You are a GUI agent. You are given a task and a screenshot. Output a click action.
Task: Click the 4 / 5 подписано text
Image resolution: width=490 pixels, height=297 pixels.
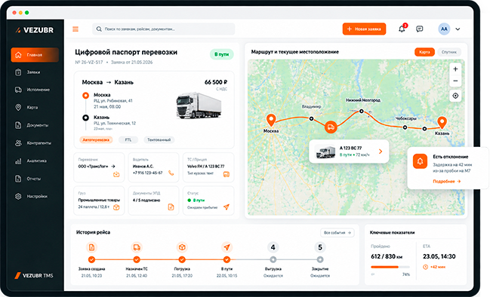pyautogui.click(x=146, y=200)
